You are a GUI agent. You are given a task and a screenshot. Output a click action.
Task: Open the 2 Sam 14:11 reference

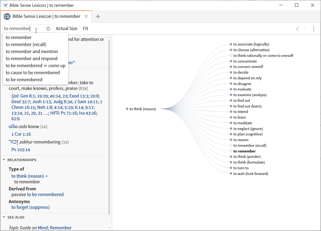pos(86,102)
